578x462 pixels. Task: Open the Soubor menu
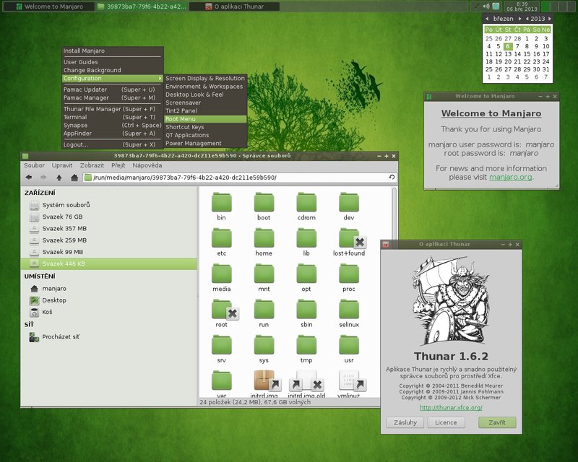coord(34,165)
